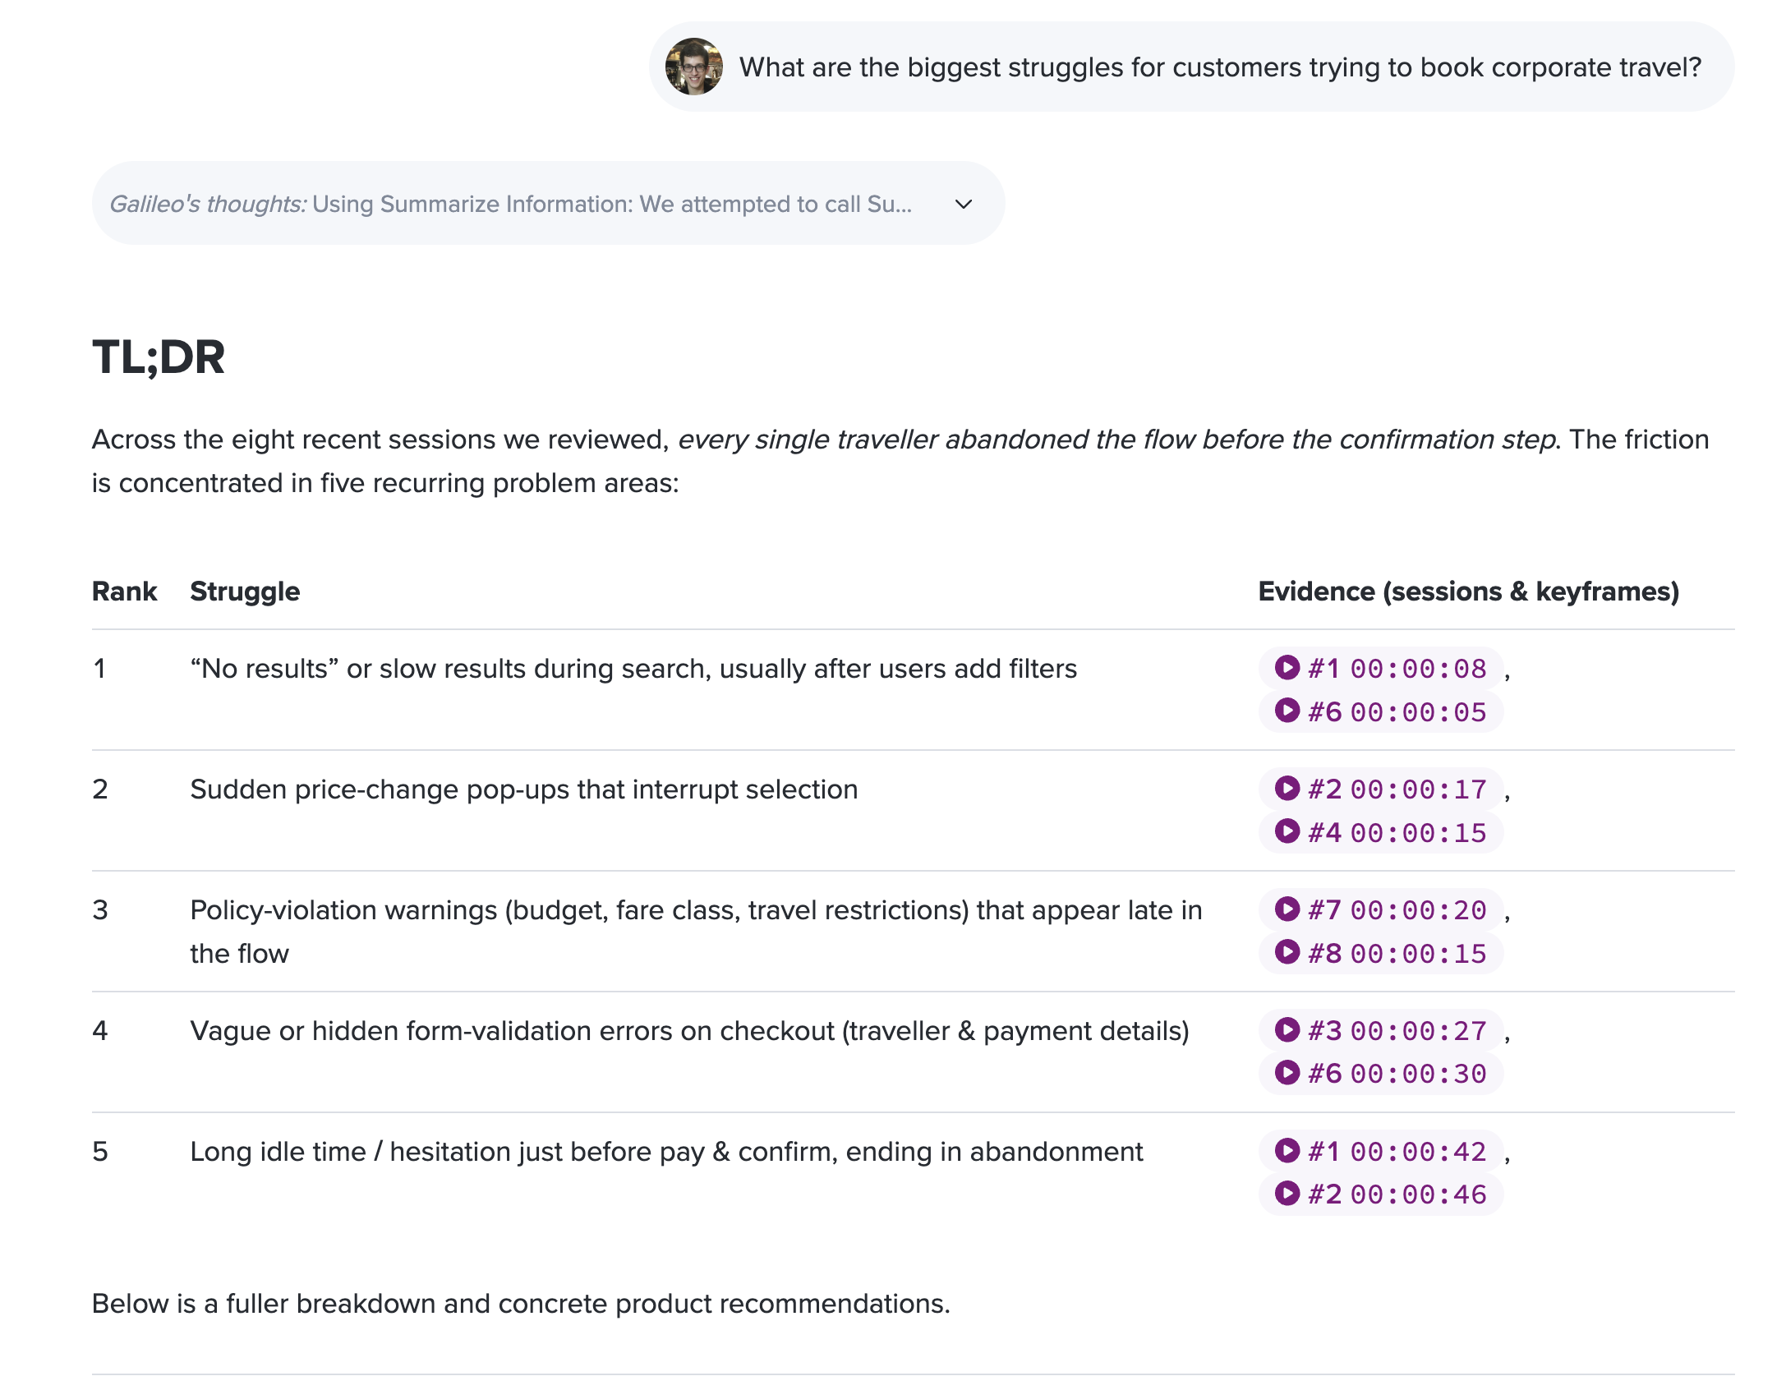
Task: Click the Evidence column header
Action: pyautogui.click(x=1468, y=591)
